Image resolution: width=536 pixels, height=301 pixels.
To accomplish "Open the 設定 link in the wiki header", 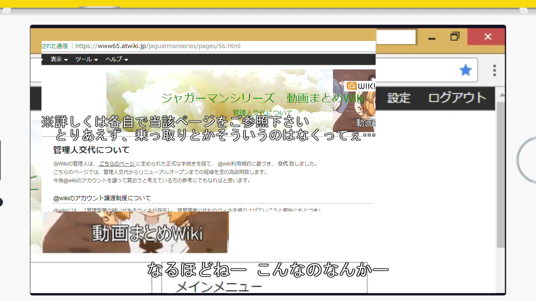I will tap(398, 97).
